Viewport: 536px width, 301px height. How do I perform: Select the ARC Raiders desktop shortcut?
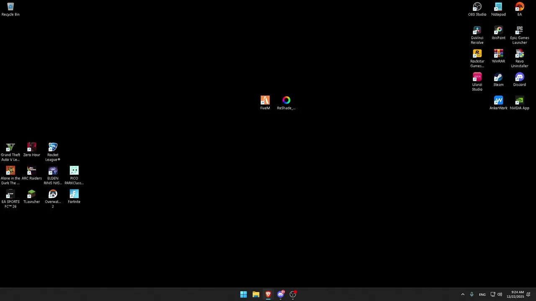click(32, 173)
